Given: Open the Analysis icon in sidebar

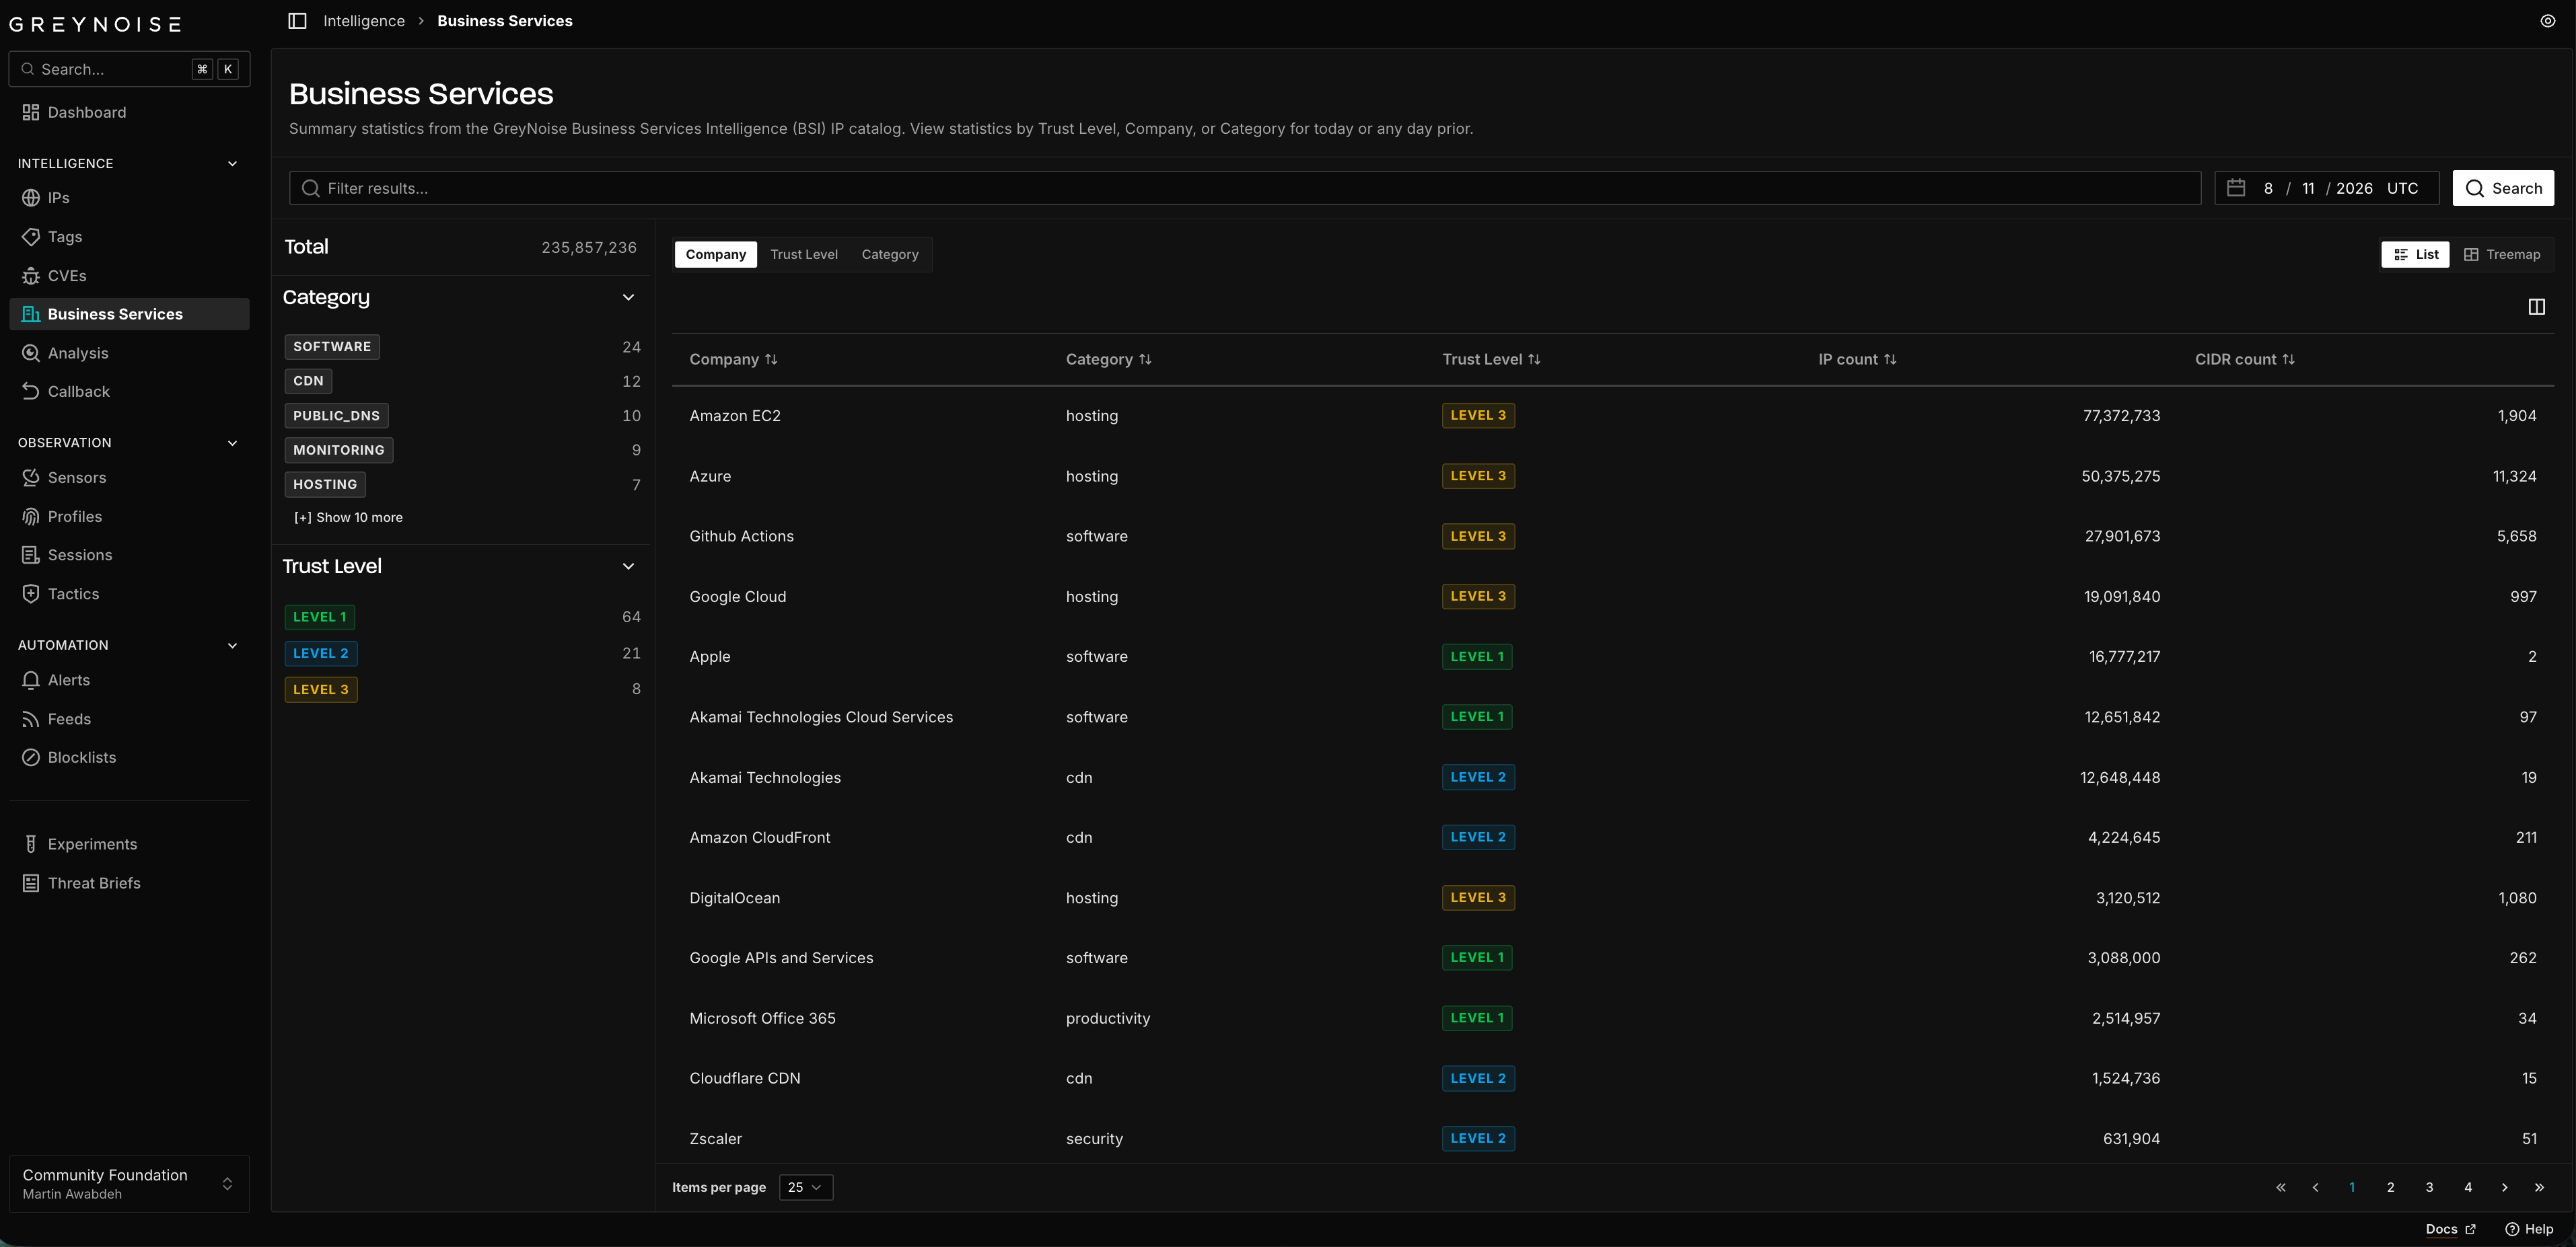Looking at the screenshot, I should (31, 354).
